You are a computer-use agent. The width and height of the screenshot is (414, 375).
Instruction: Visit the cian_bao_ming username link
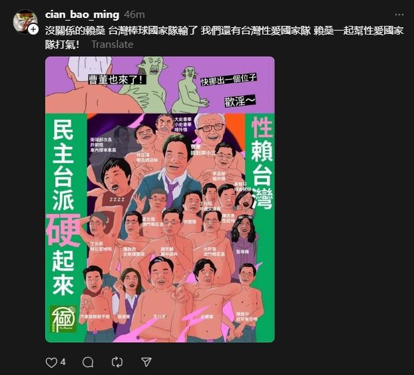[82, 15]
